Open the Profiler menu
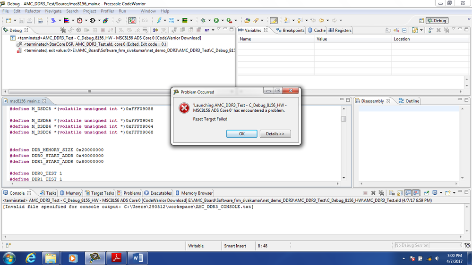 click(x=107, y=11)
